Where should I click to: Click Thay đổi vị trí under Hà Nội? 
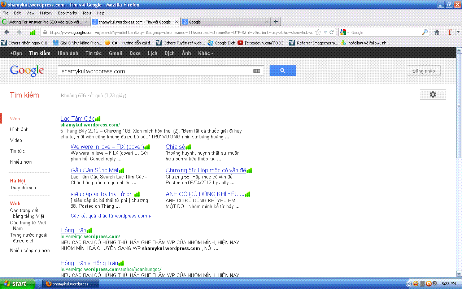pyautogui.click(x=24, y=187)
